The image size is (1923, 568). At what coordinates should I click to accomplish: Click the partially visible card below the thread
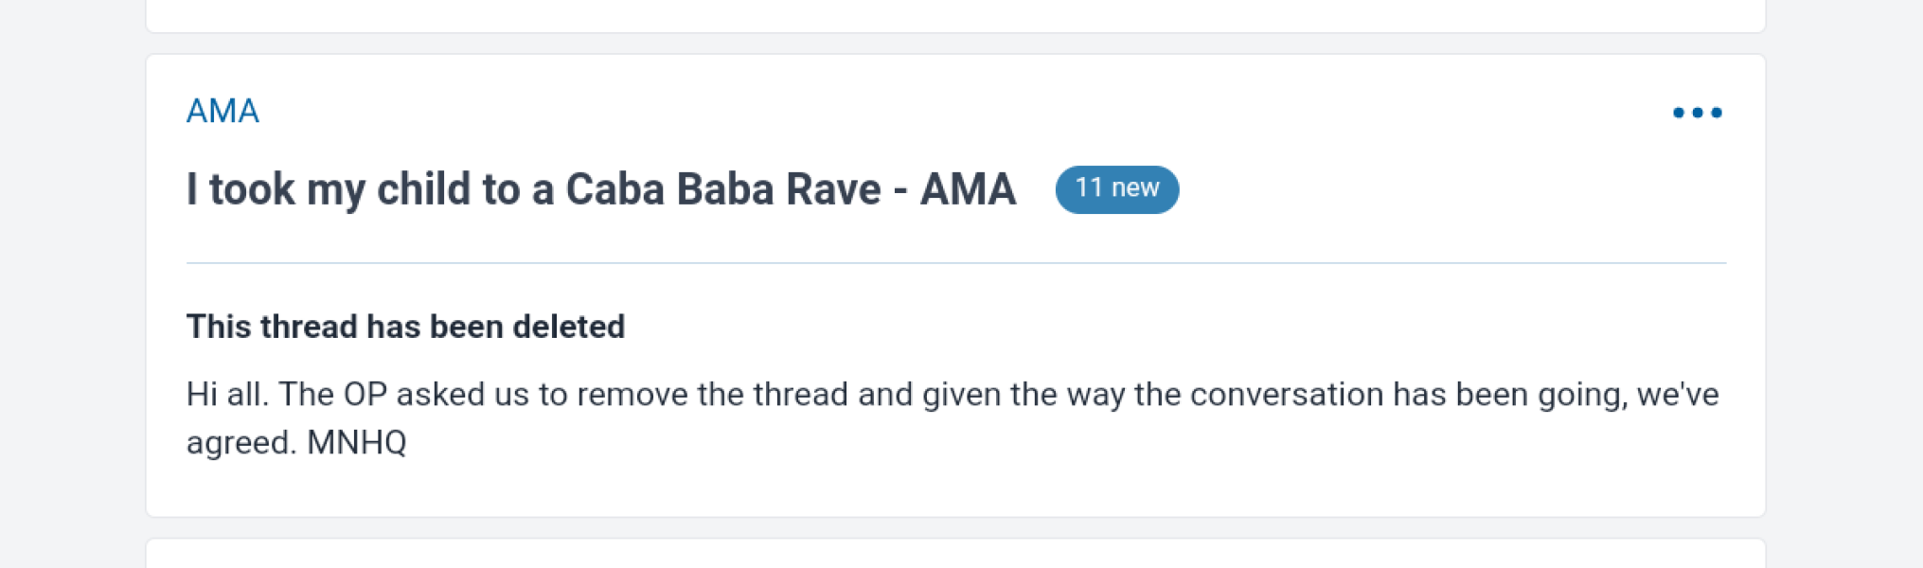click(x=955, y=555)
